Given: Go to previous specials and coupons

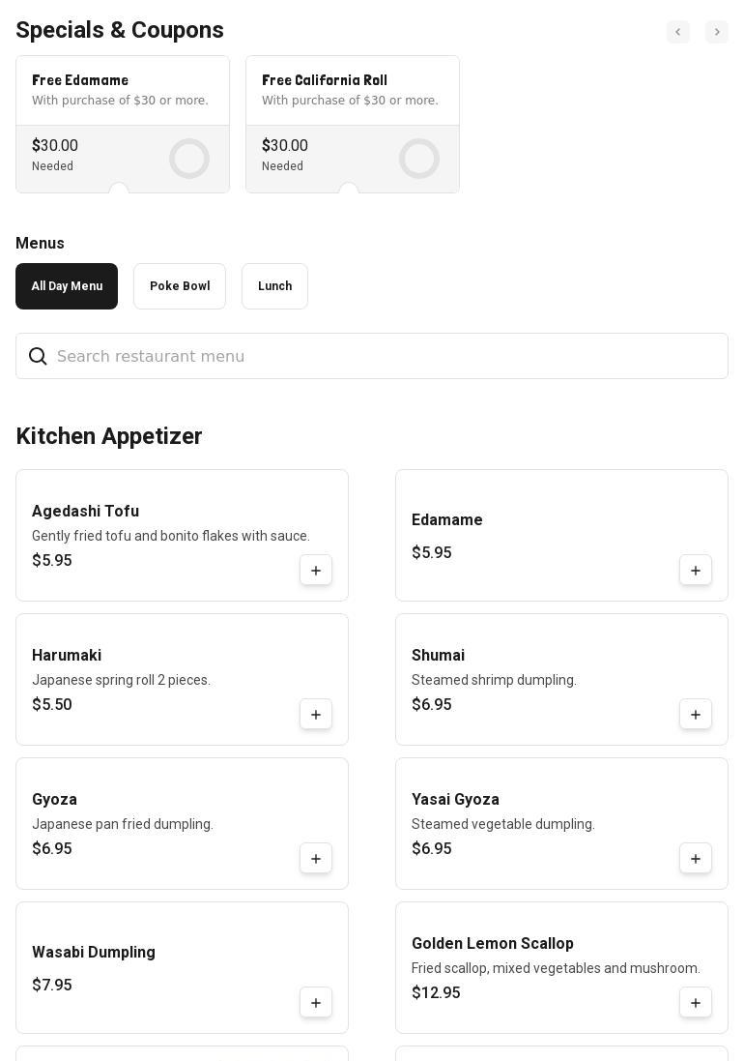Looking at the screenshot, I should (678, 32).
